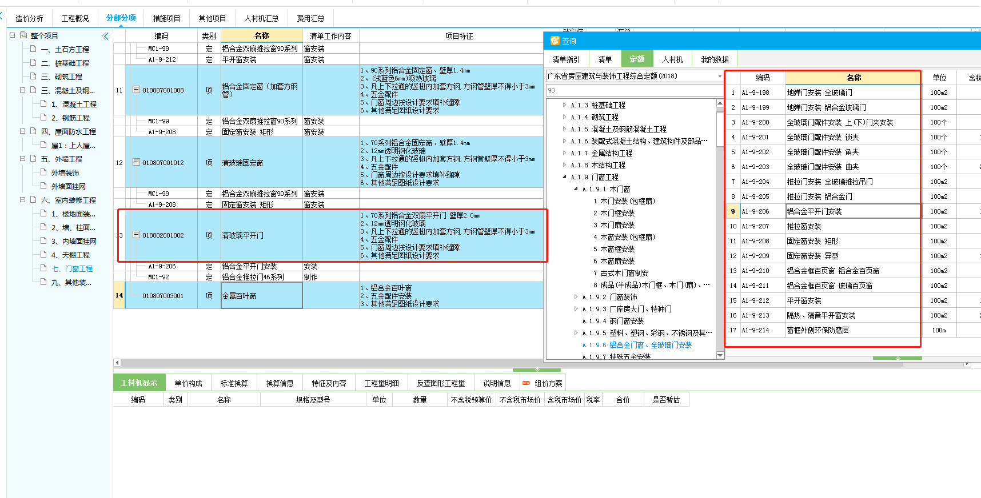981x498 pixels.
Task: Click document icon beside 三、砌筑工程
Action: (x=33, y=77)
